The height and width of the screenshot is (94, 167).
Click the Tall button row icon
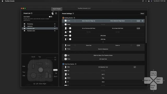[x=65, y=74]
